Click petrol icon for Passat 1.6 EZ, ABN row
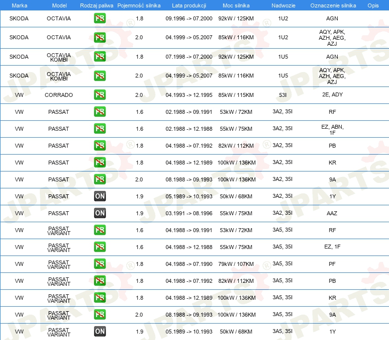This screenshot has width=389, height=340. 99,128
